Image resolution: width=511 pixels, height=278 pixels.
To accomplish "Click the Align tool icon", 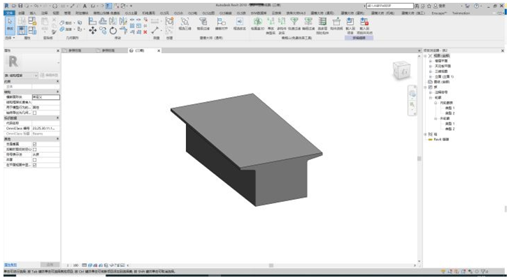I will pyautogui.click(x=92, y=22).
